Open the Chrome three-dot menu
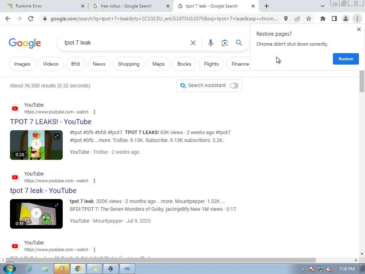The width and height of the screenshot is (365, 274). (x=357, y=19)
